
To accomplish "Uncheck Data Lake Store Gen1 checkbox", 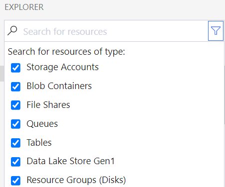I will 15,162.
